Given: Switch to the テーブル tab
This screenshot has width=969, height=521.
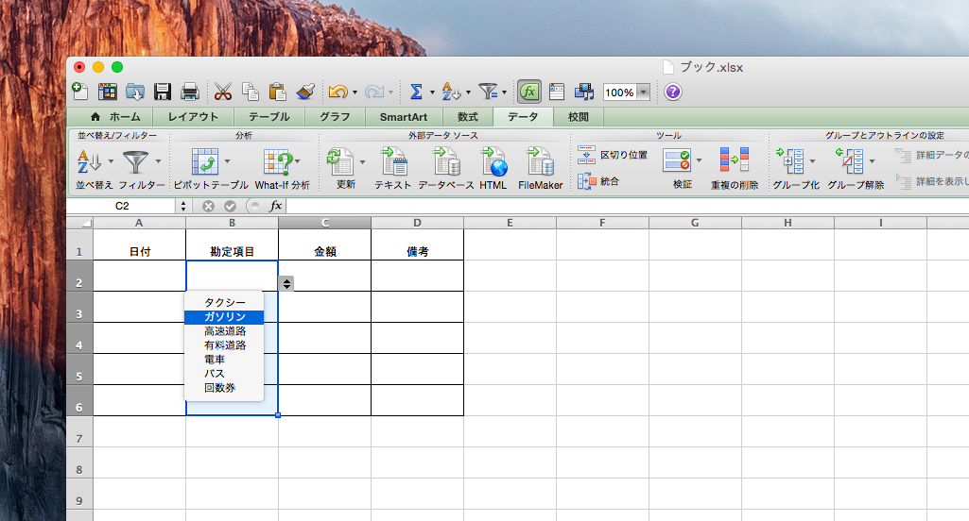Looking at the screenshot, I should [268, 117].
